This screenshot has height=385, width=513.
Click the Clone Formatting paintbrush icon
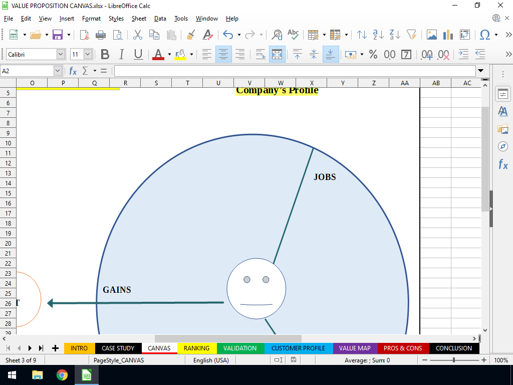[x=191, y=35]
